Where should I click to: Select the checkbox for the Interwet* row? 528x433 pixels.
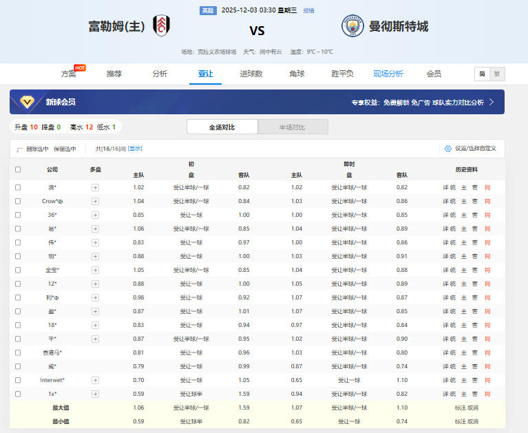[x=18, y=380]
